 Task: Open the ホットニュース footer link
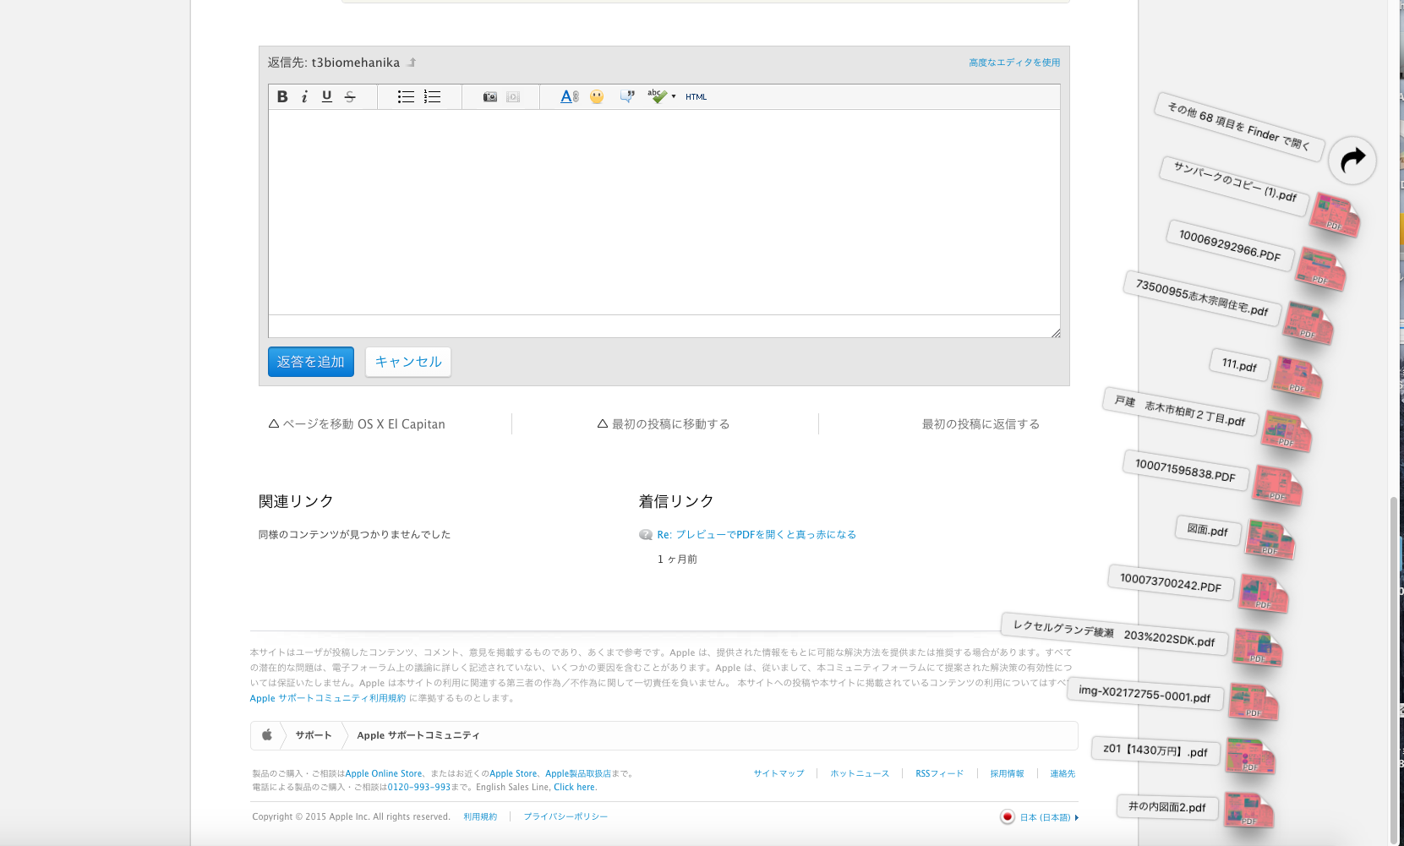(860, 773)
